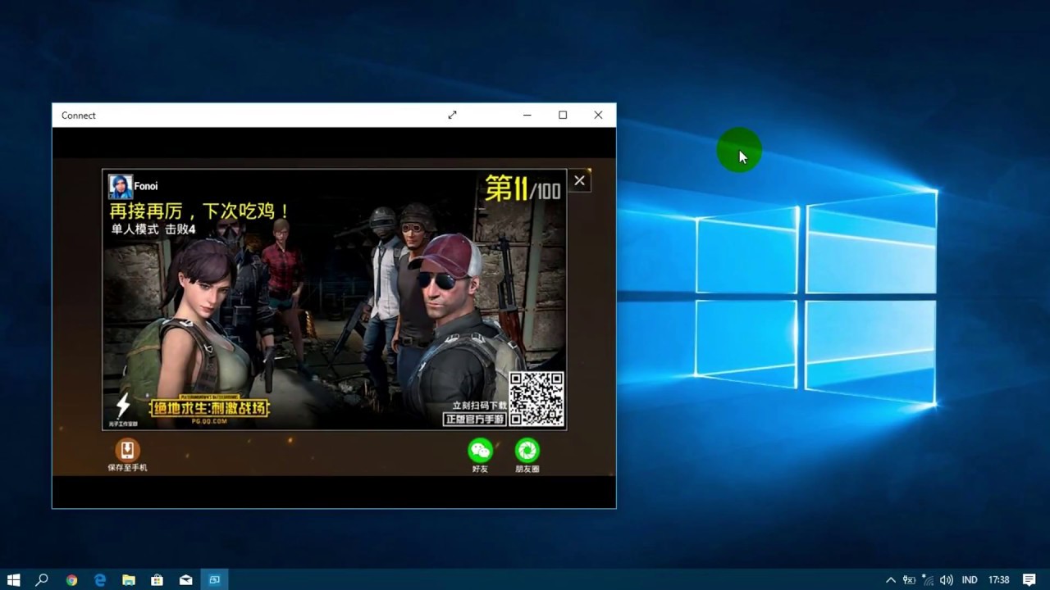Viewport: 1050px width, 590px height.
Task: Click the Fonoi player avatar
Action: [x=121, y=187]
